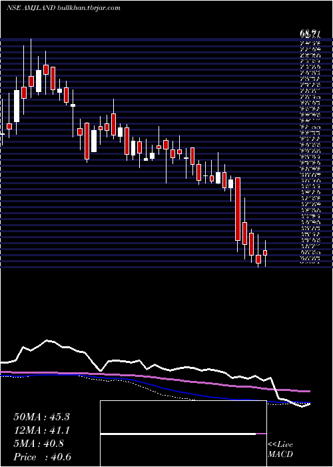Click the '<<Live MACD' label
This screenshot has height=467, width=333.
coord(280,450)
